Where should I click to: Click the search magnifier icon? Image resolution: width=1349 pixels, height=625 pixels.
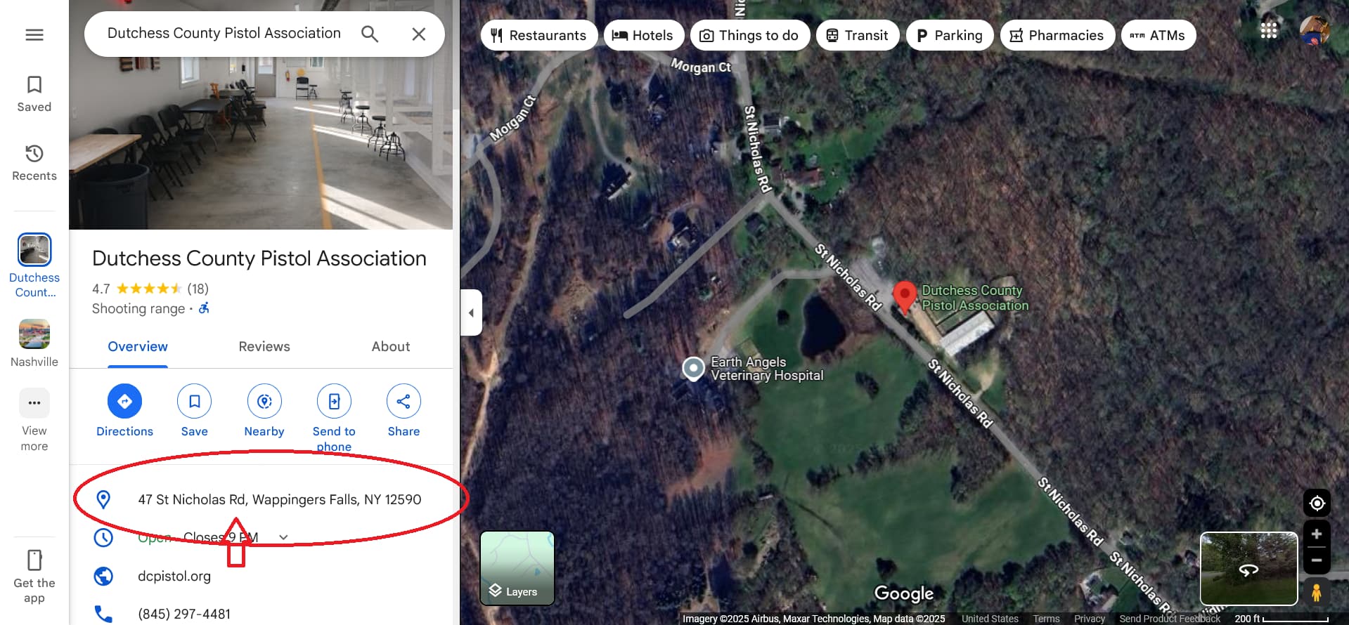click(x=370, y=34)
